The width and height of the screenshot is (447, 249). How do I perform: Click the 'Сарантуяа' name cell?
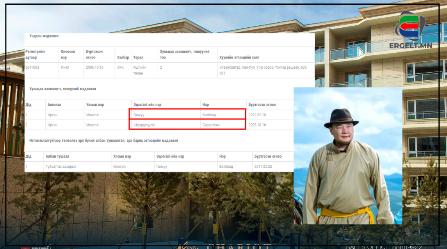coord(211,125)
